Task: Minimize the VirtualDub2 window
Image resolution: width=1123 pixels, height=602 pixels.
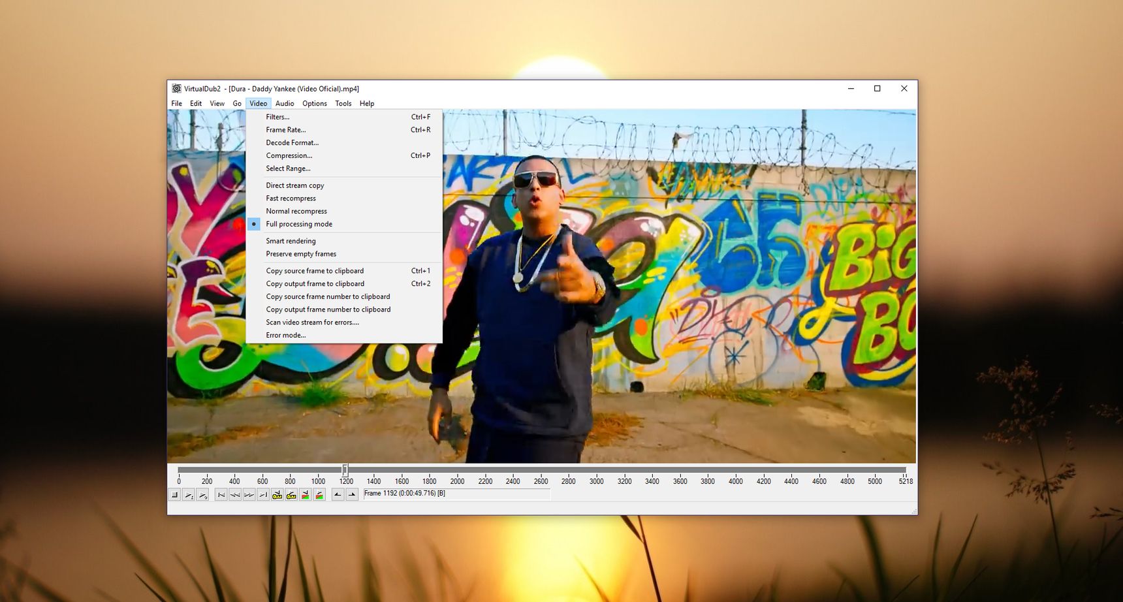Action: (x=851, y=89)
